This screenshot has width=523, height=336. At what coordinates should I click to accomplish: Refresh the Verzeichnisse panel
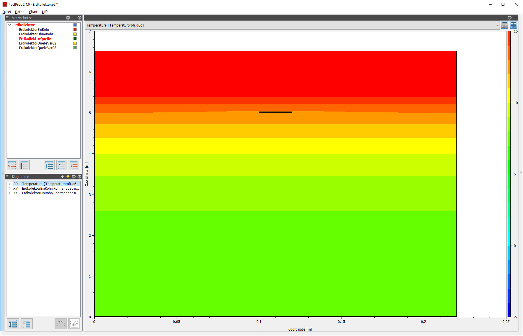tap(79, 18)
